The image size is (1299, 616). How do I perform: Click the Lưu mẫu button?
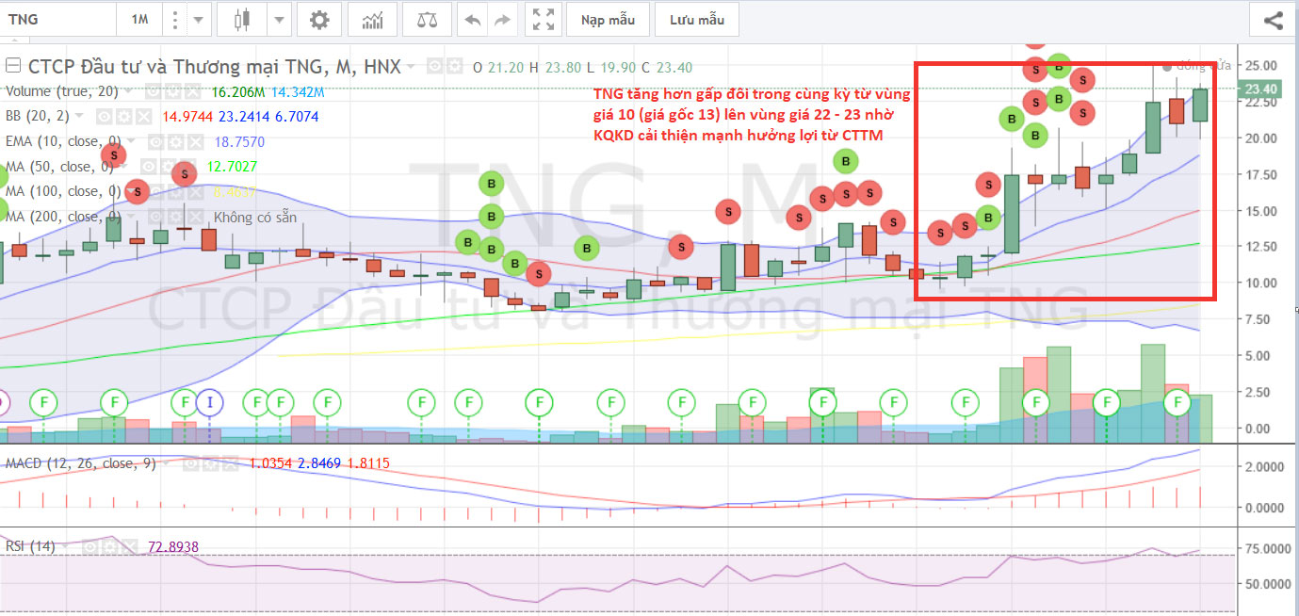(697, 19)
